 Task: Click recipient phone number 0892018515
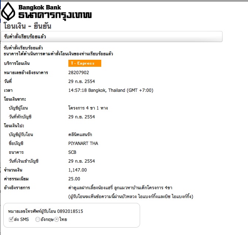pos(70,211)
